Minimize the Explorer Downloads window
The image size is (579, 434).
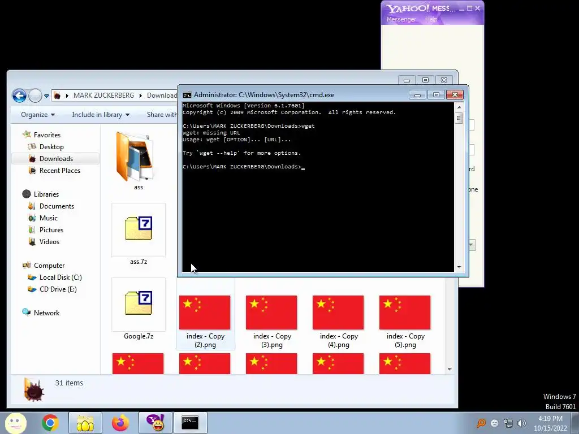click(x=407, y=80)
